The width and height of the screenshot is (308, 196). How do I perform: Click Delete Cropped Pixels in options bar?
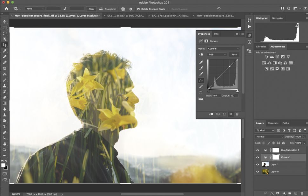click(x=151, y=9)
